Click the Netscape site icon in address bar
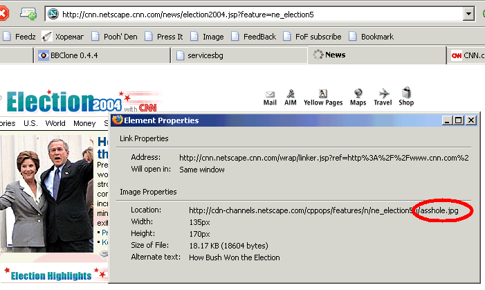Screen dimensions: 485x290 coord(53,15)
